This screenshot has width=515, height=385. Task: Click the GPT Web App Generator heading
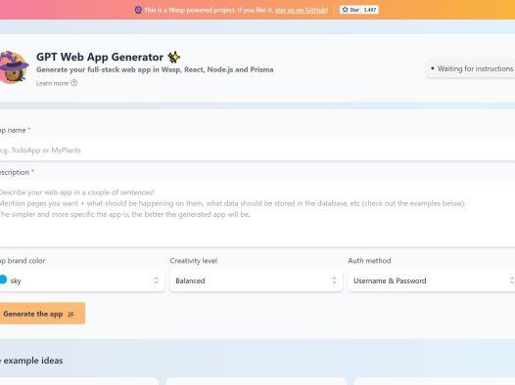[x=100, y=57]
